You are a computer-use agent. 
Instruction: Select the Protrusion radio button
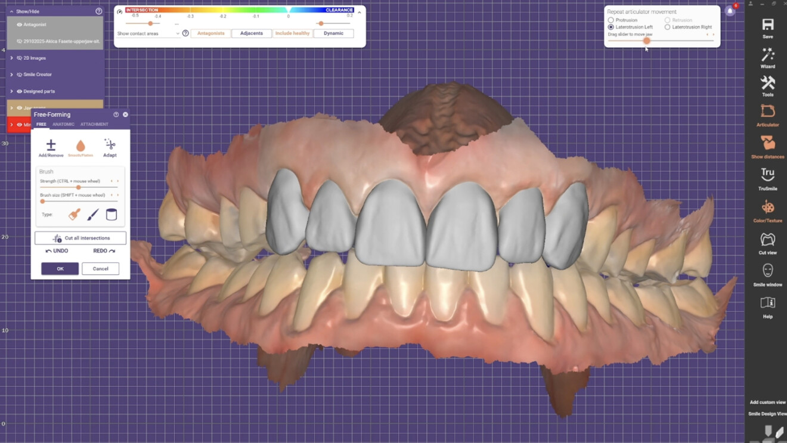[611, 20]
